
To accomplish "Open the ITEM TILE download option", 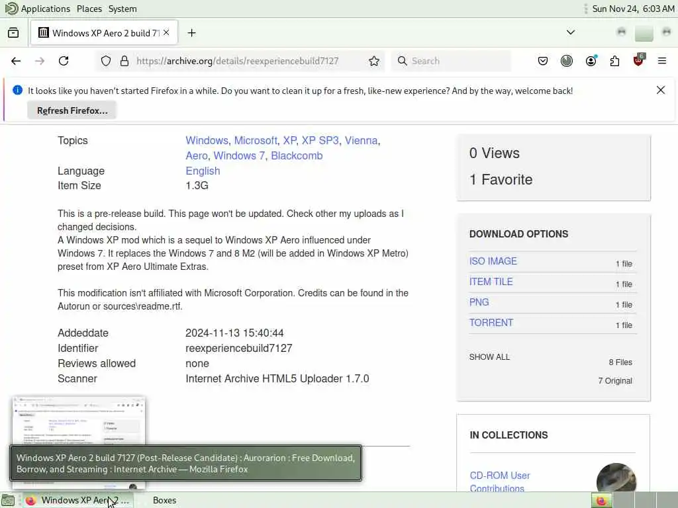I will pos(491,282).
